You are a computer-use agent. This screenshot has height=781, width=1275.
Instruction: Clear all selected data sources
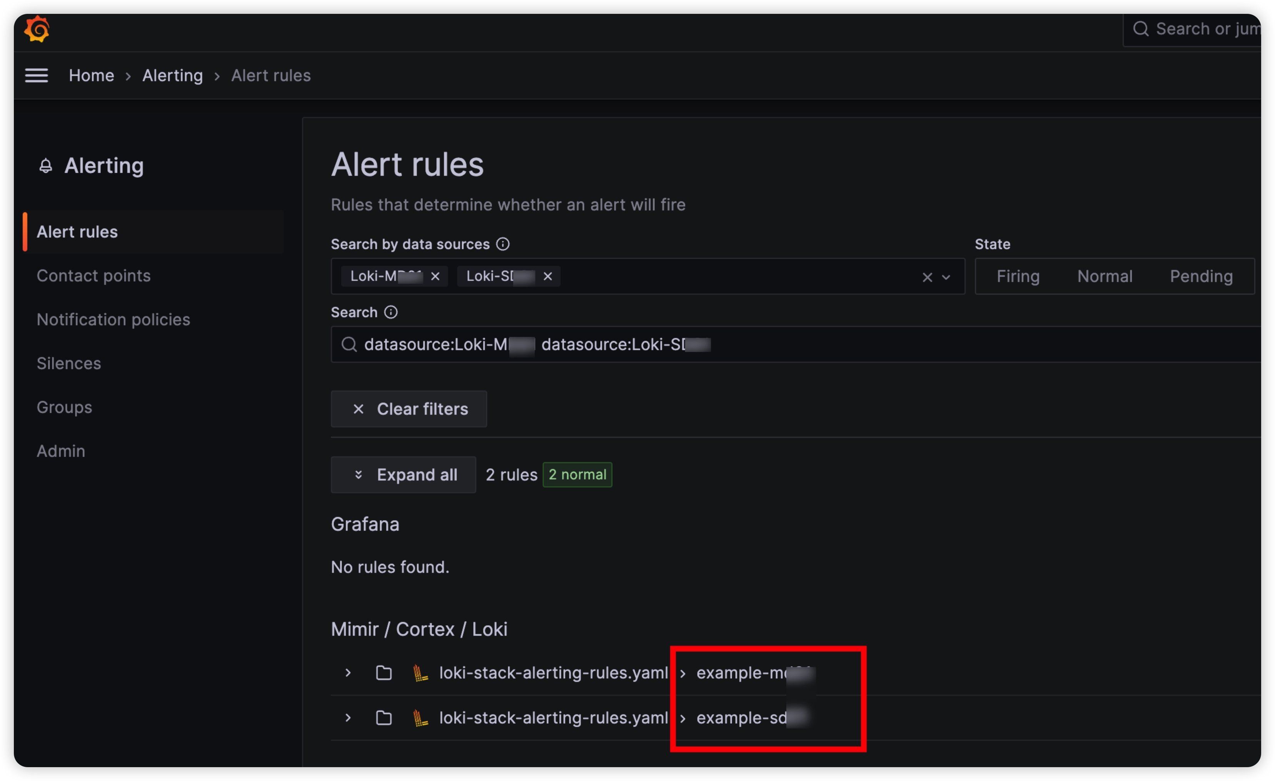coord(927,277)
